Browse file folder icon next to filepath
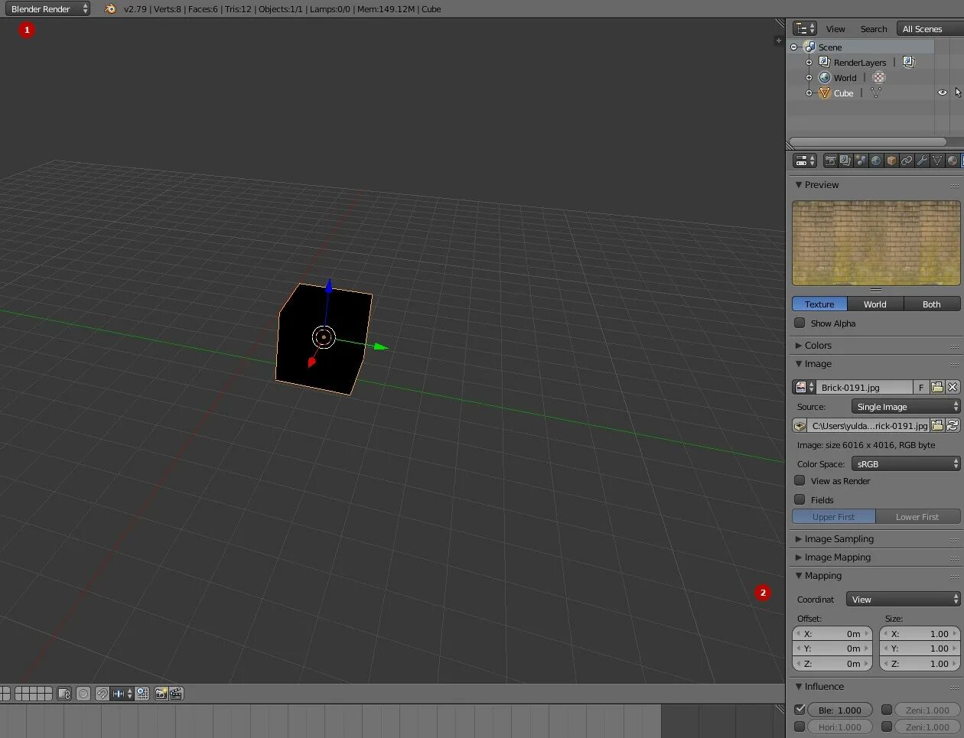Screen dimensions: 964x738 pyautogui.click(x=937, y=425)
